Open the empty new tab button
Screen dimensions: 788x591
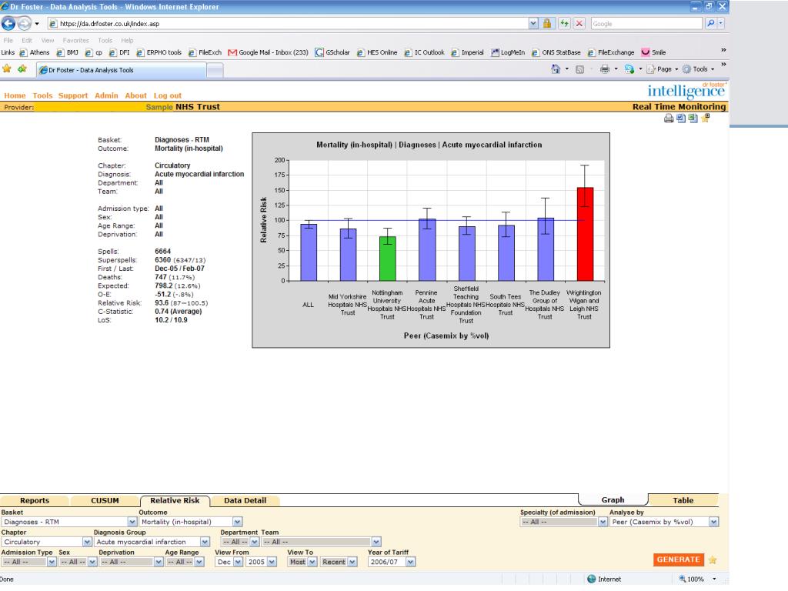pos(215,70)
